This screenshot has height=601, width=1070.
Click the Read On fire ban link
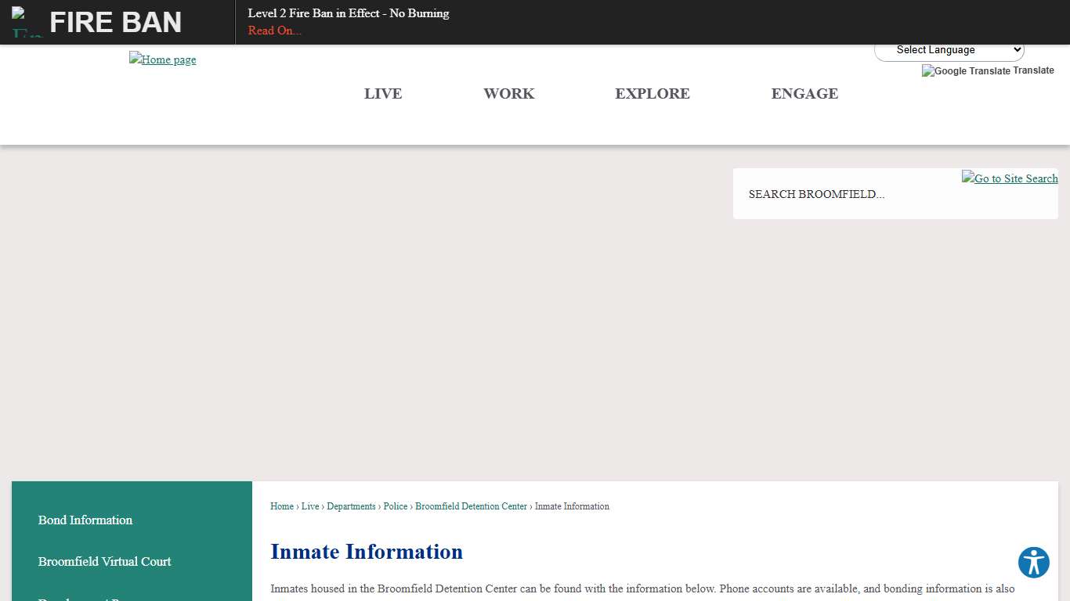point(274,31)
